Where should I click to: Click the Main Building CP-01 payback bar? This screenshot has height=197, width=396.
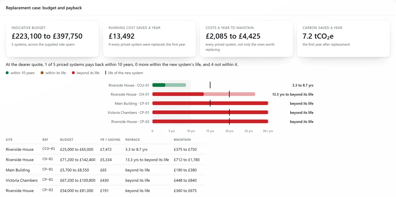pyautogui.click(x=210, y=103)
